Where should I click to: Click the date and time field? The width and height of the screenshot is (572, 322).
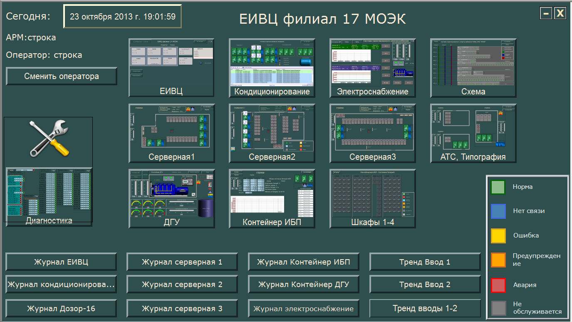(122, 17)
